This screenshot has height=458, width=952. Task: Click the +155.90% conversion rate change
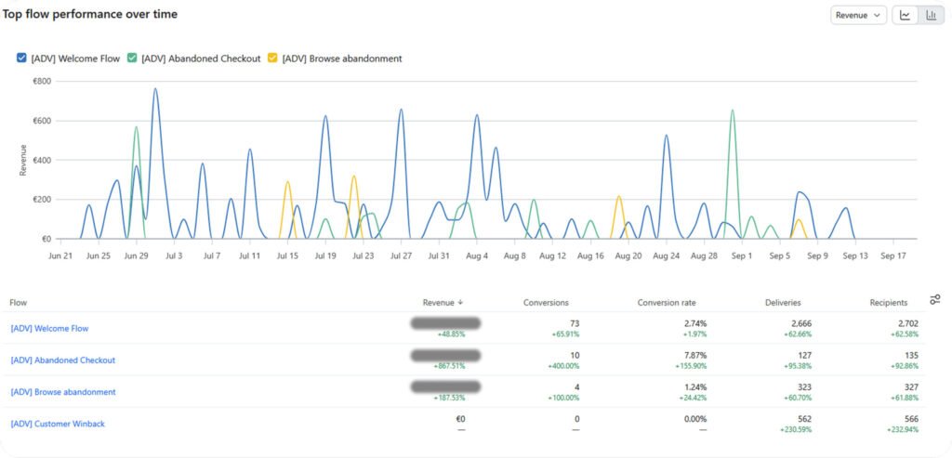691,366
